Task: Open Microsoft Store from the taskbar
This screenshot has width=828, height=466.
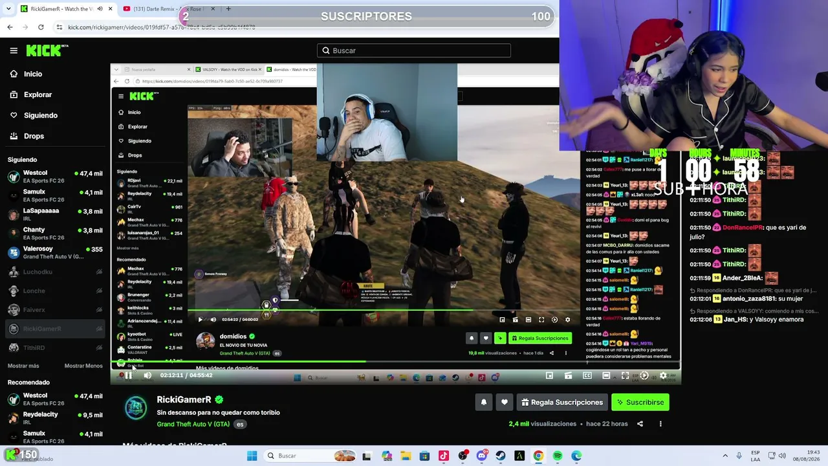Action: click(x=424, y=456)
